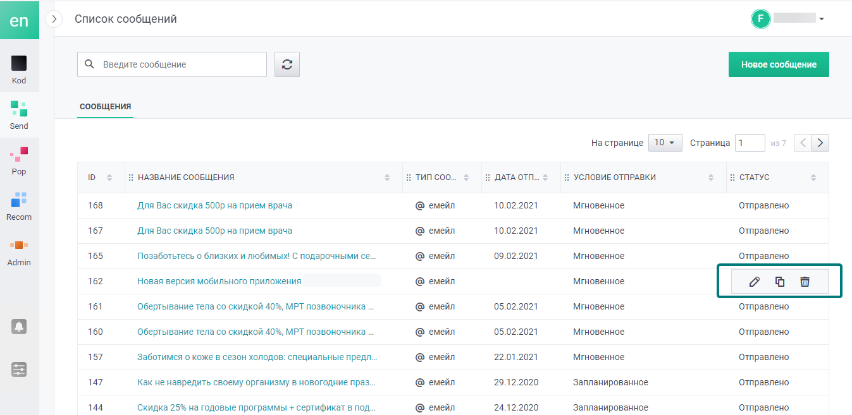
Task: Switch to the Сообщения tab
Action: pos(106,107)
